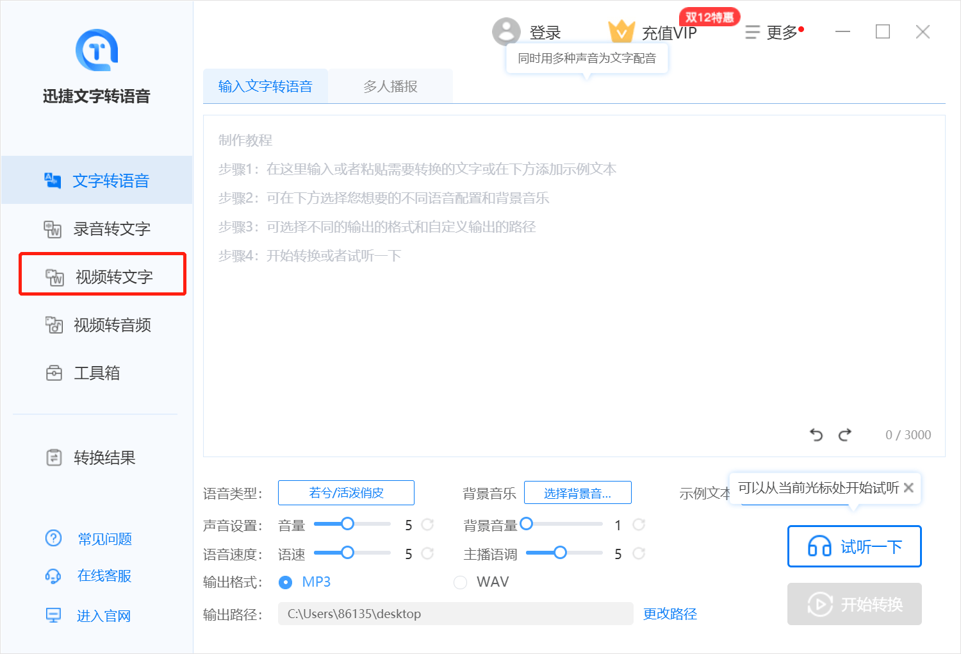Click the undo arrow in text editor
The height and width of the screenshot is (654, 961).
pyautogui.click(x=816, y=435)
